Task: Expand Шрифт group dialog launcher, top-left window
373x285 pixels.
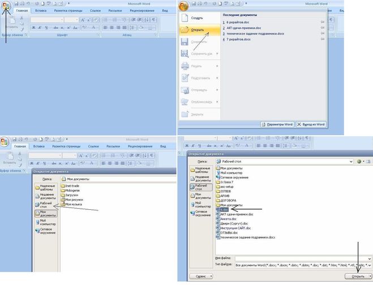Action: tap(98, 35)
